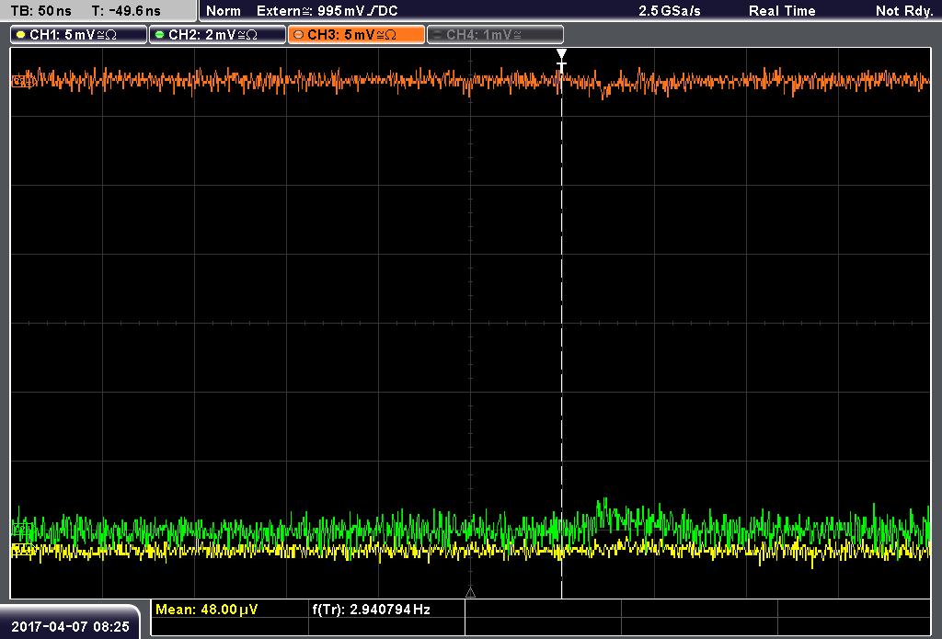This screenshot has width=942, height=639.
Task: Select the CH2 2 mV channel tab
Action: (x=217, y=35)
